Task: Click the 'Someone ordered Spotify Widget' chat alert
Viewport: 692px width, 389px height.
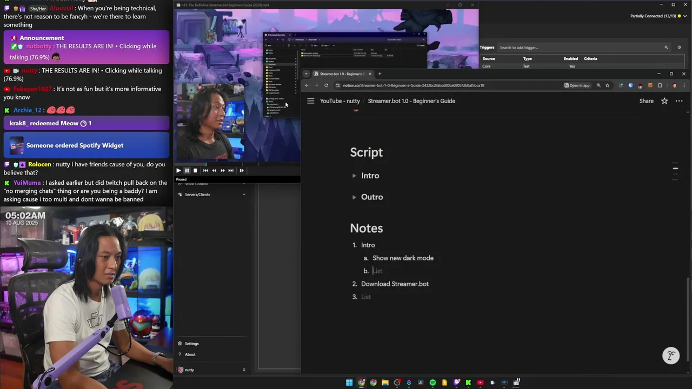Action: (x=86, y=145)
